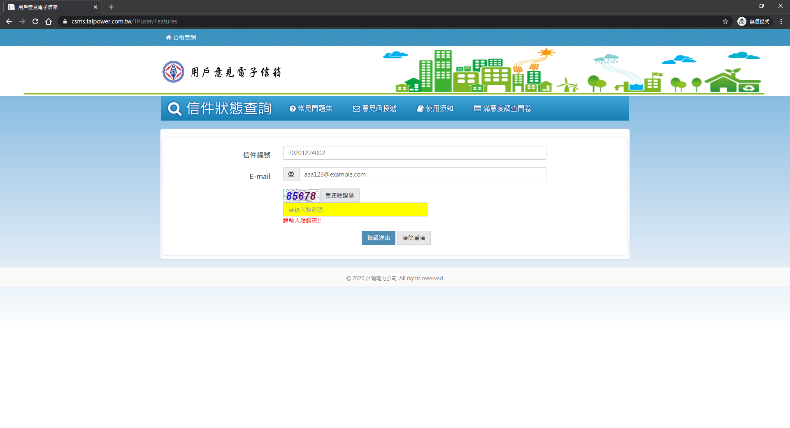Reload the page with refresh icon
Image resolution: width=790 pixels, height=428 pixels.
click(x=35, y=21)
